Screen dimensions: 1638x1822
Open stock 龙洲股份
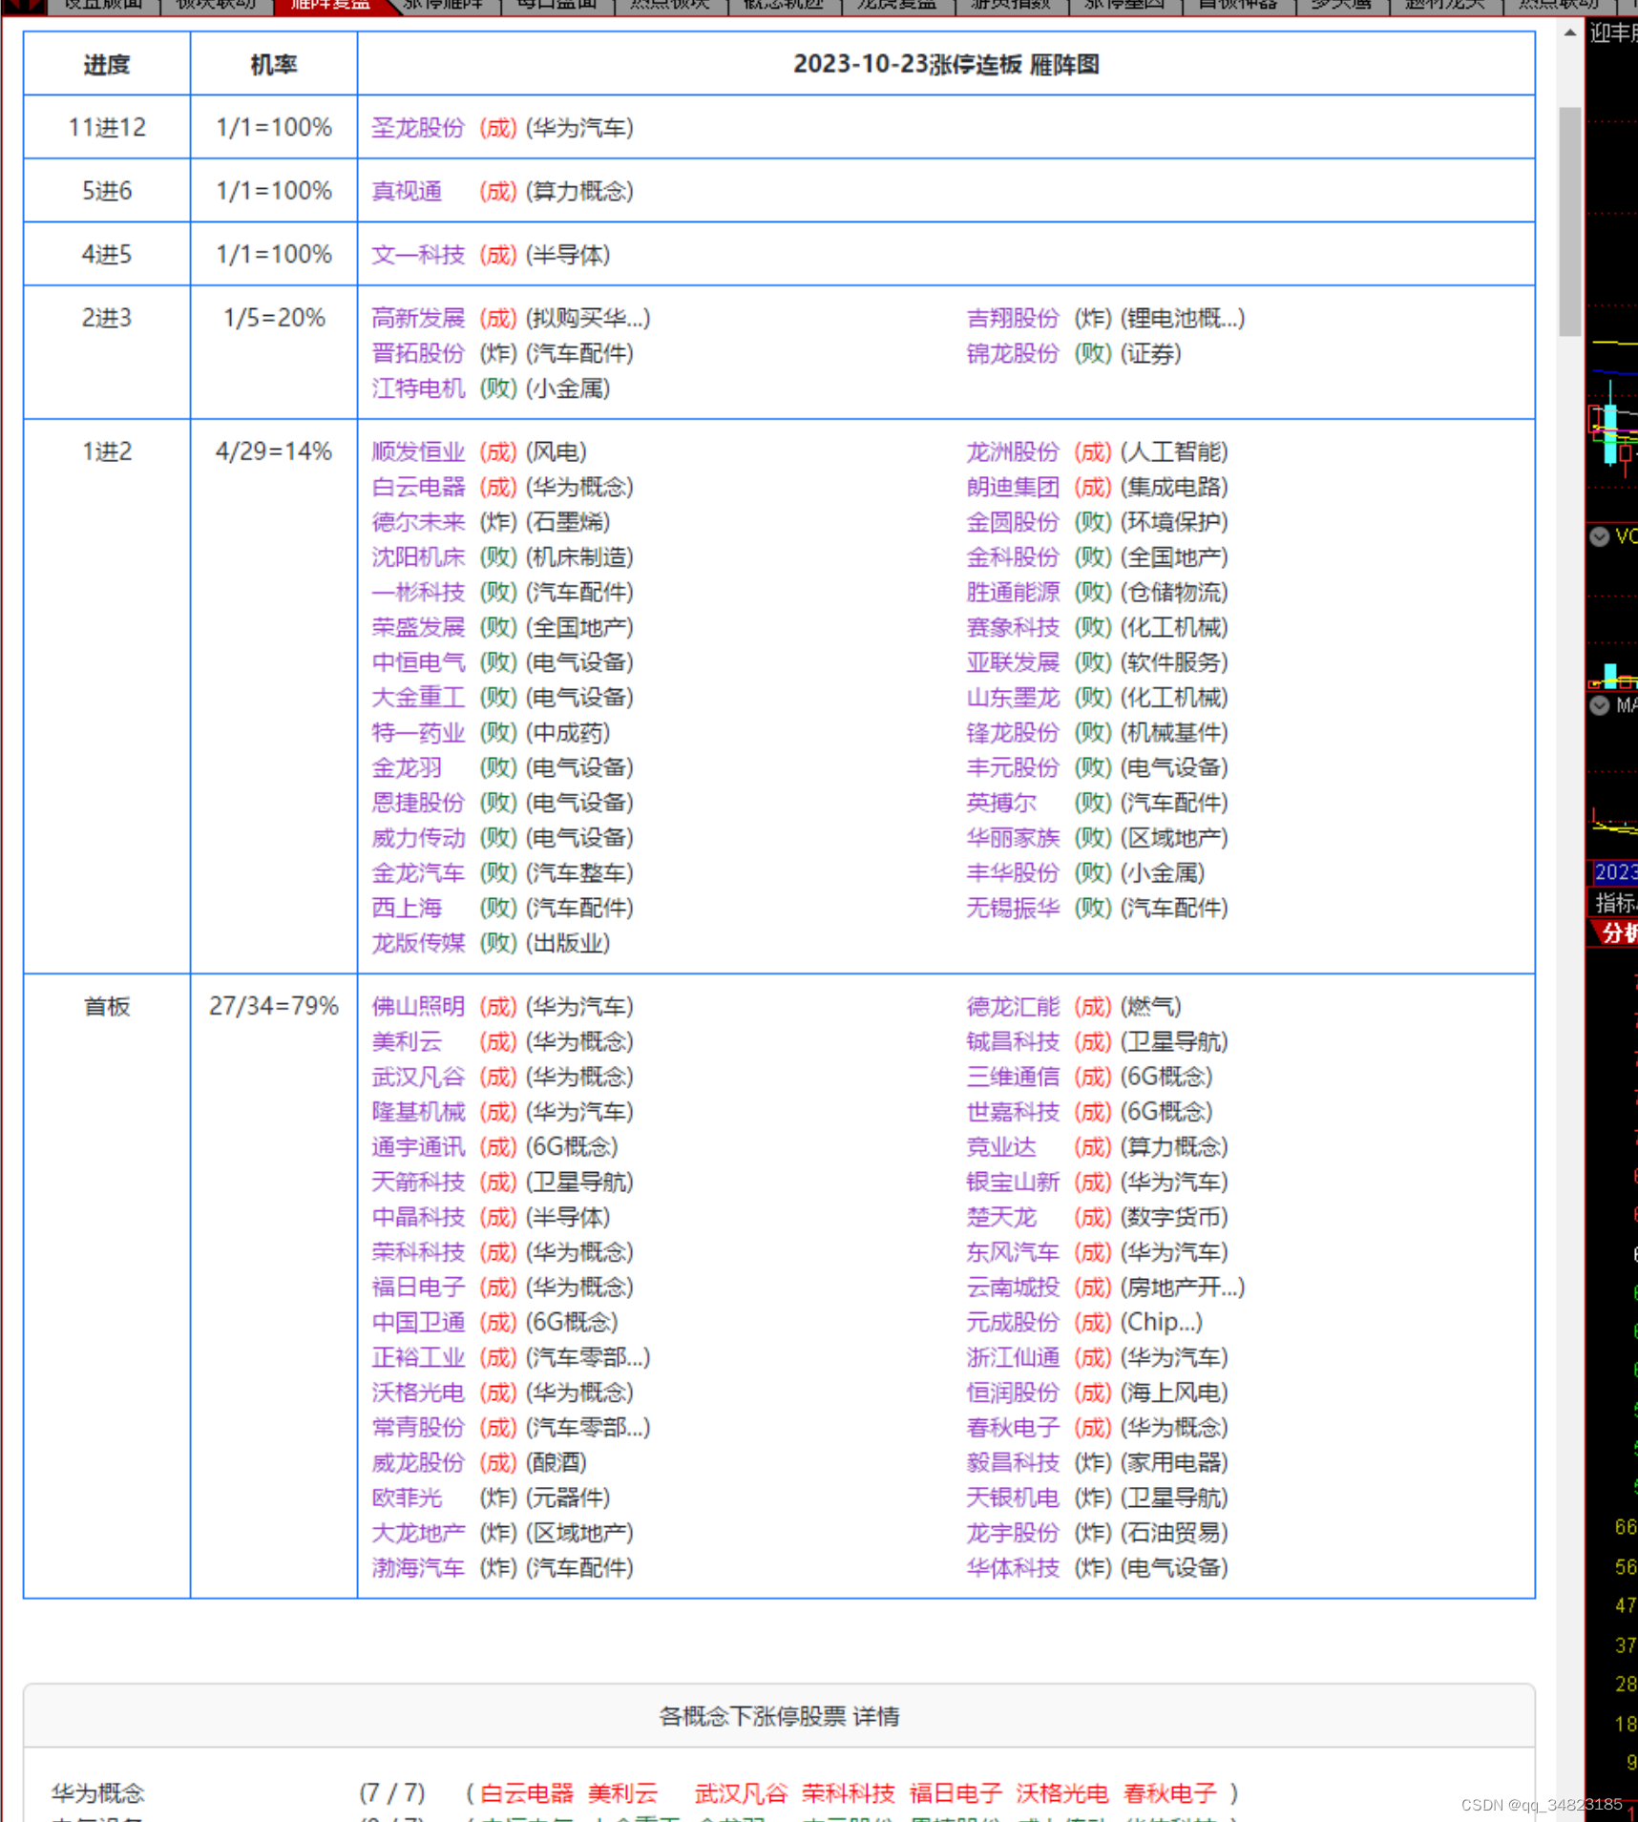click(1013, 452)
